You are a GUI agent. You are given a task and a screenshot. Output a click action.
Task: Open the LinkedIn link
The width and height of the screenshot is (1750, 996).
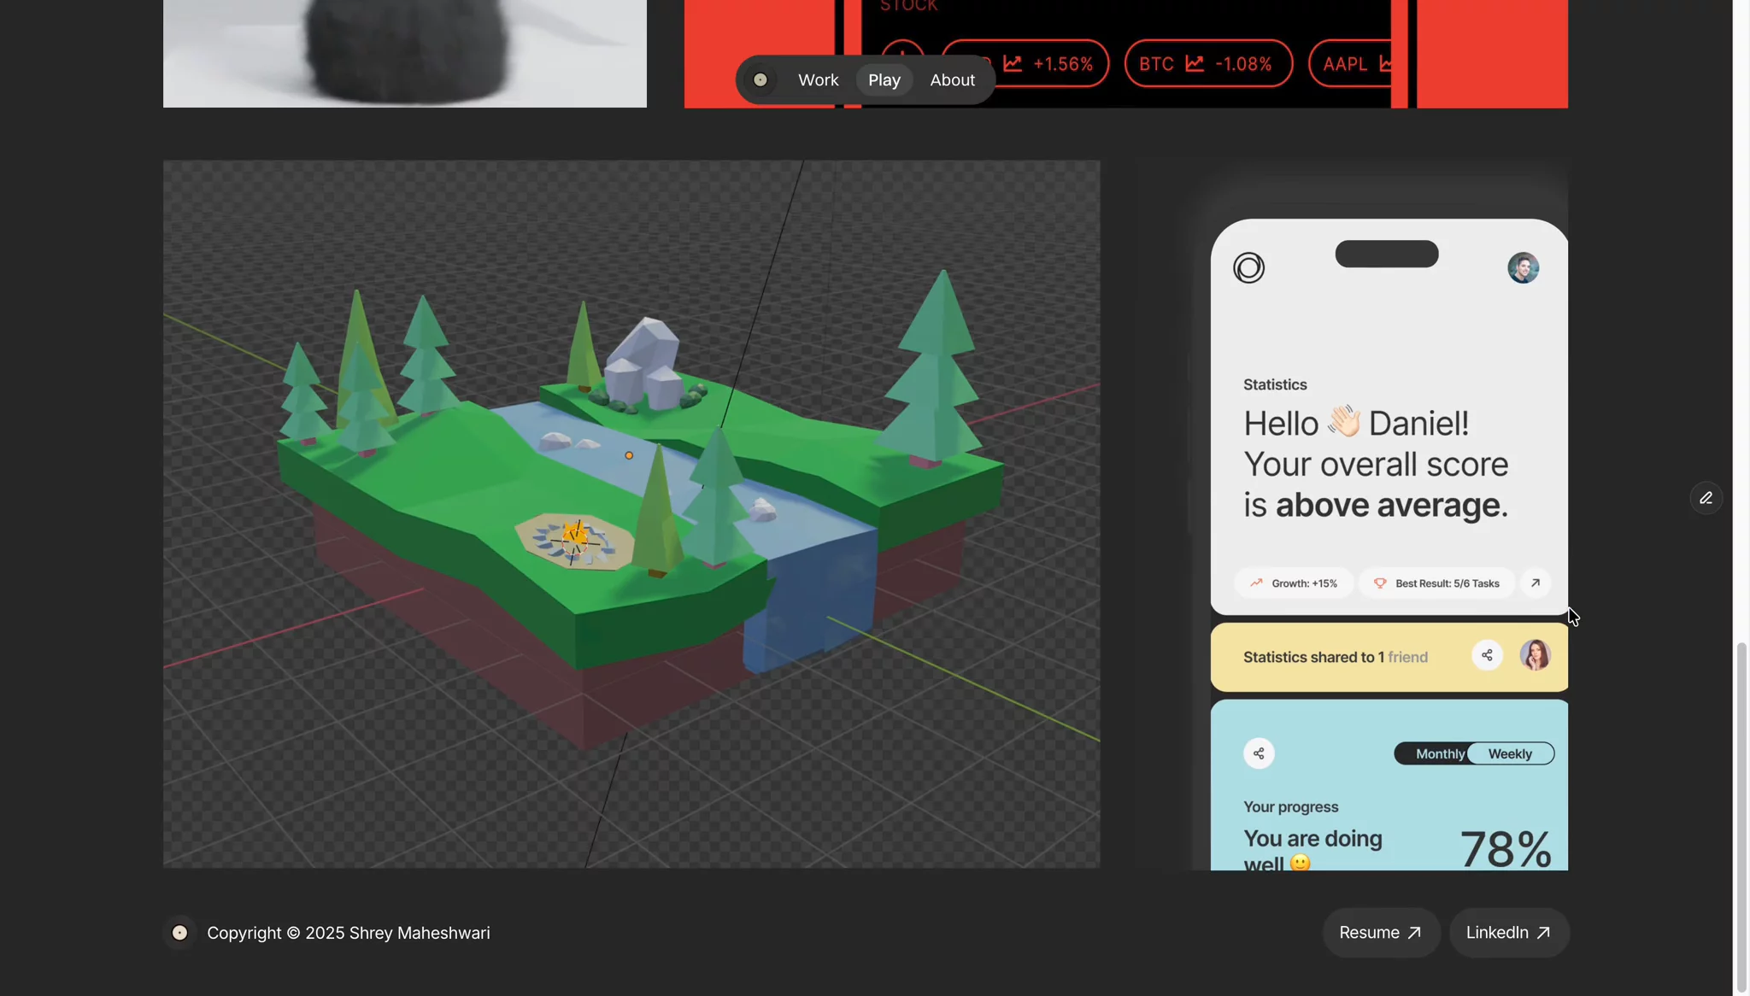coord(1509,933)
